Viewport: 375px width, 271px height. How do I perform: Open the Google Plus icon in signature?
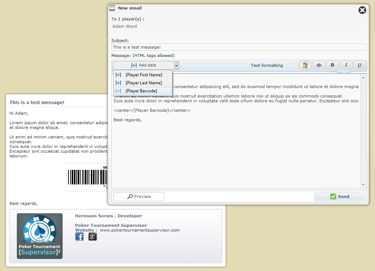point(93,236)
